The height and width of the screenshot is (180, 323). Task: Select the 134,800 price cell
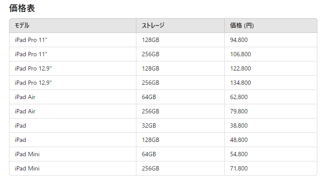(x=240, y=83)
